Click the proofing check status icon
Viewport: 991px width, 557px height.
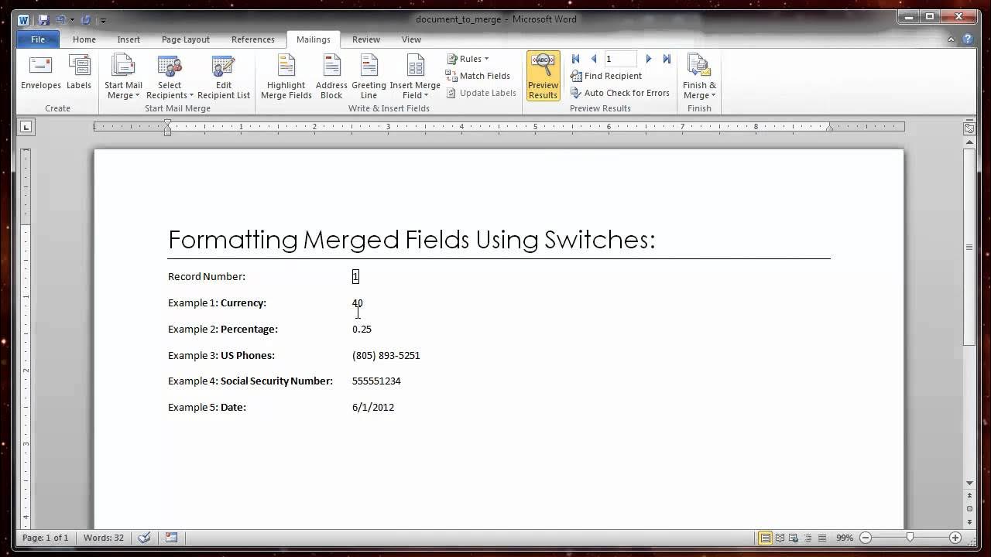[144, 538]
